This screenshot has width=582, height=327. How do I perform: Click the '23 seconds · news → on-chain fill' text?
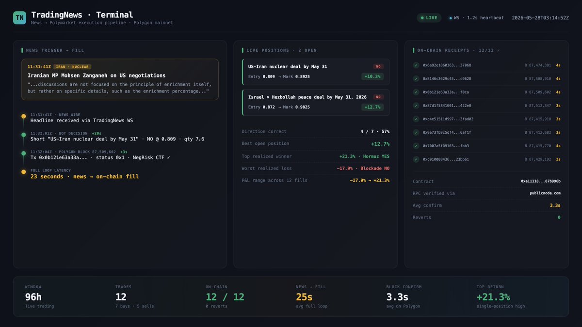coord(84,176)
